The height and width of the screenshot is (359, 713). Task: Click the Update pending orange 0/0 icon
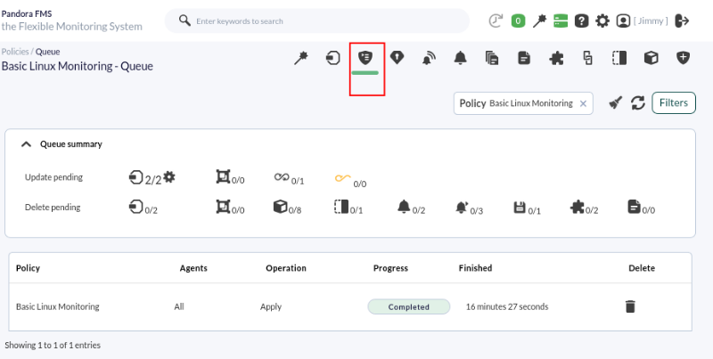pos(343,178)
